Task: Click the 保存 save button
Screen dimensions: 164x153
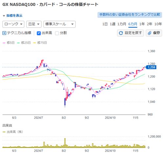Action: 154,33
